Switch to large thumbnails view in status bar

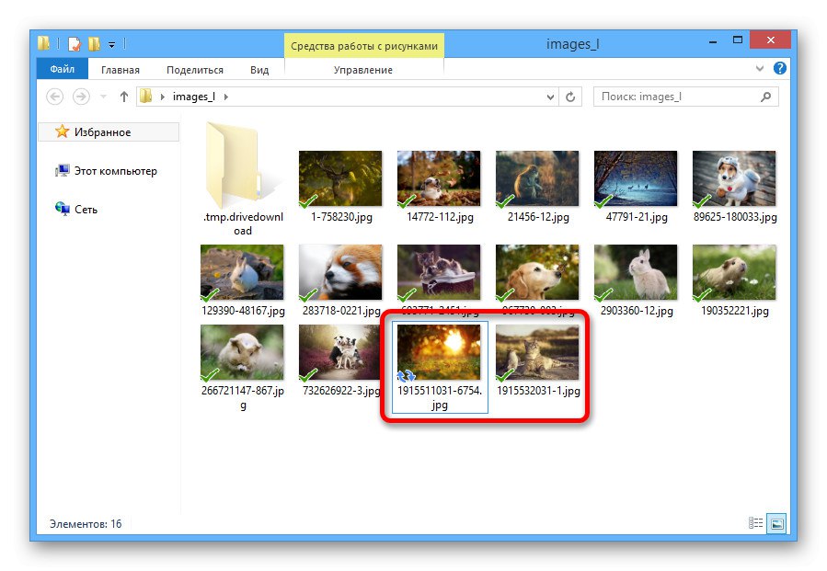[x=776, y=523]
